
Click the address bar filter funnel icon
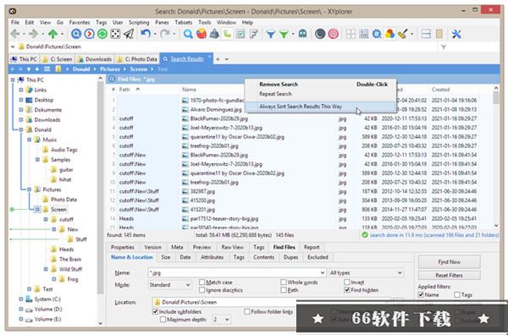click(443, 47)
